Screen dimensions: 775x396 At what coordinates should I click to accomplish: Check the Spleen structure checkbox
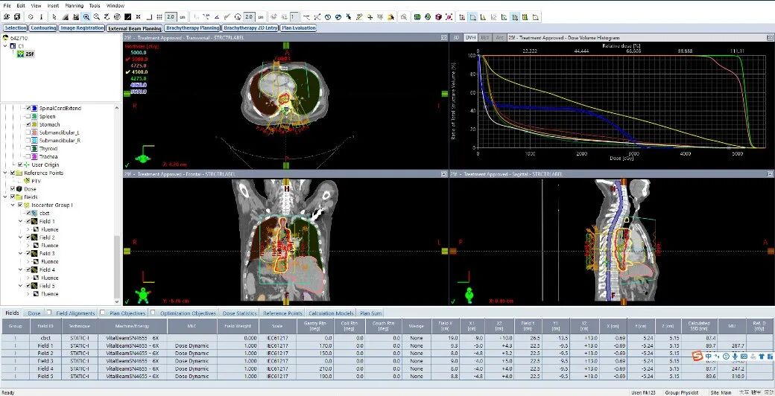pyautogui.click(x=28, y=117)
